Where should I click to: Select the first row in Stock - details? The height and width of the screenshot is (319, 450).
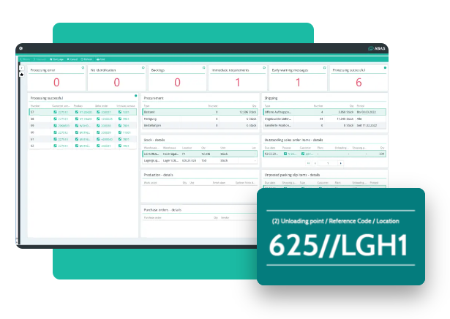pyautogui.click(x=200, y=154)
